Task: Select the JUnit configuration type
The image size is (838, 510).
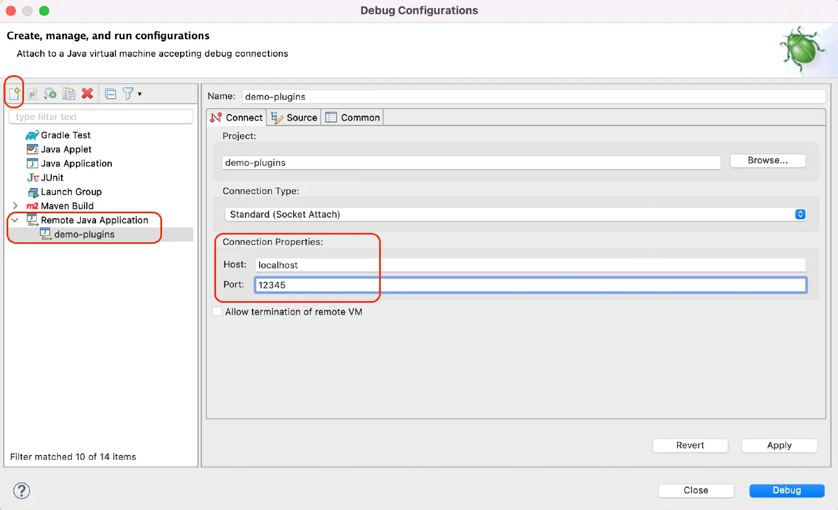Action: pos(51,177)
